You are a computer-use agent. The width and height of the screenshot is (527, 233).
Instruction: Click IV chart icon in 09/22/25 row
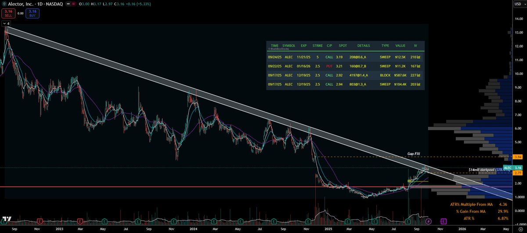419,66
